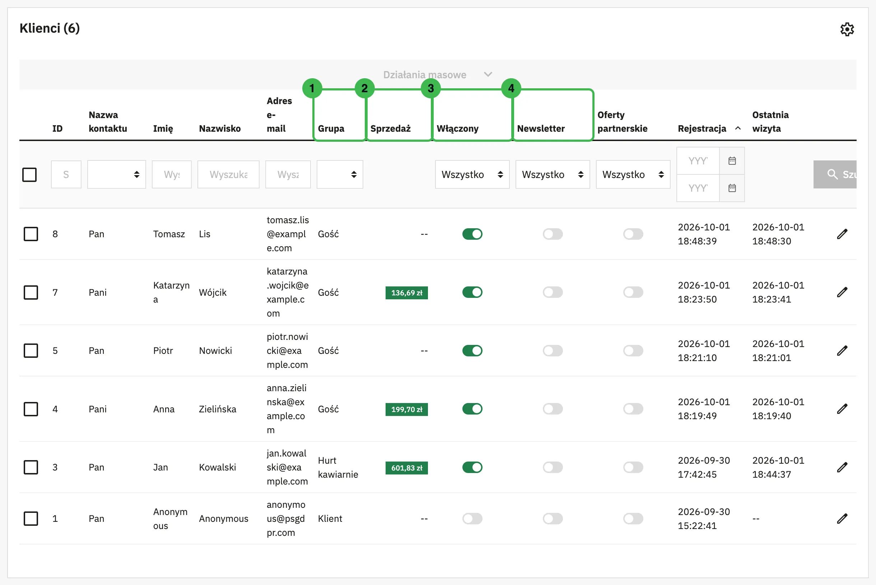Open the Nazwa kontaktu filter dropdown
This screenshot has width=876, height=585.
coord(116,174)
